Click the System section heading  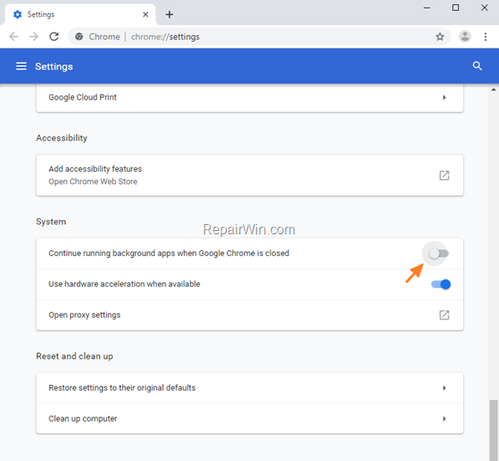(51, 222)
